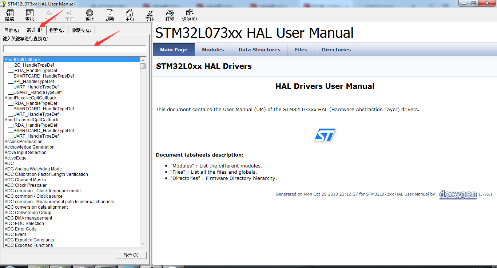This screenshot has width=497, height=268.
Task: Click the 停止 (Stop) toolbar icon
Action: [89, 15]
